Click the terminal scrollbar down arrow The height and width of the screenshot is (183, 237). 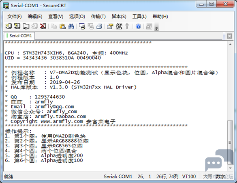pyautogui.click(x=230, y=168)
